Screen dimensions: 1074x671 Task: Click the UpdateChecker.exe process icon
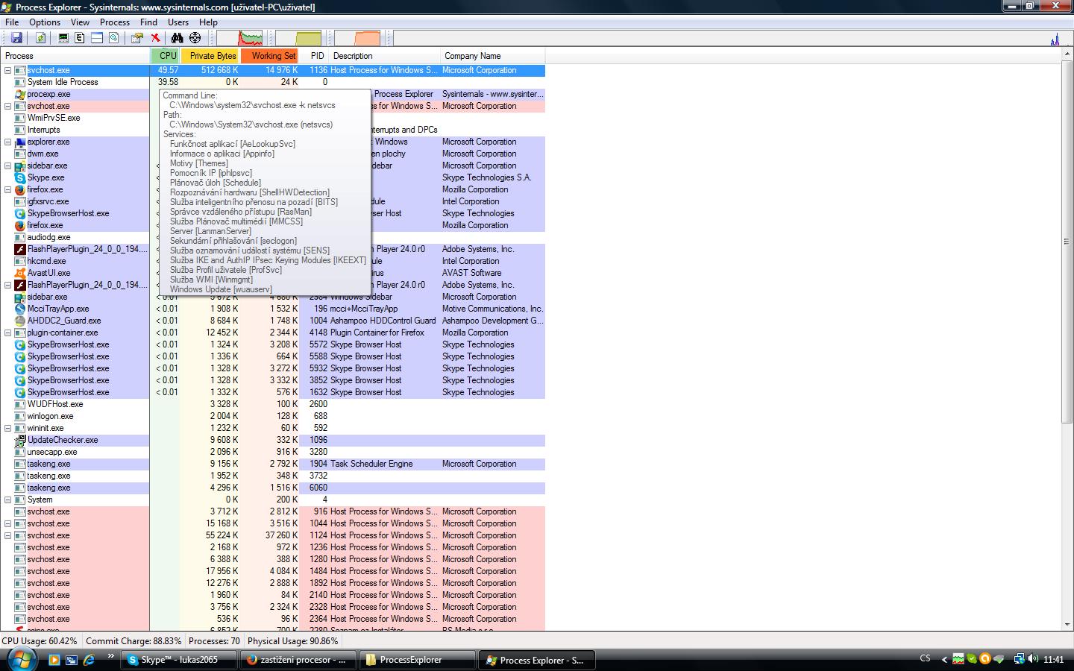(x=20, y=440)
